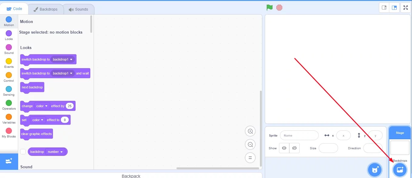Select the Control category circle

tap(9, 75)
